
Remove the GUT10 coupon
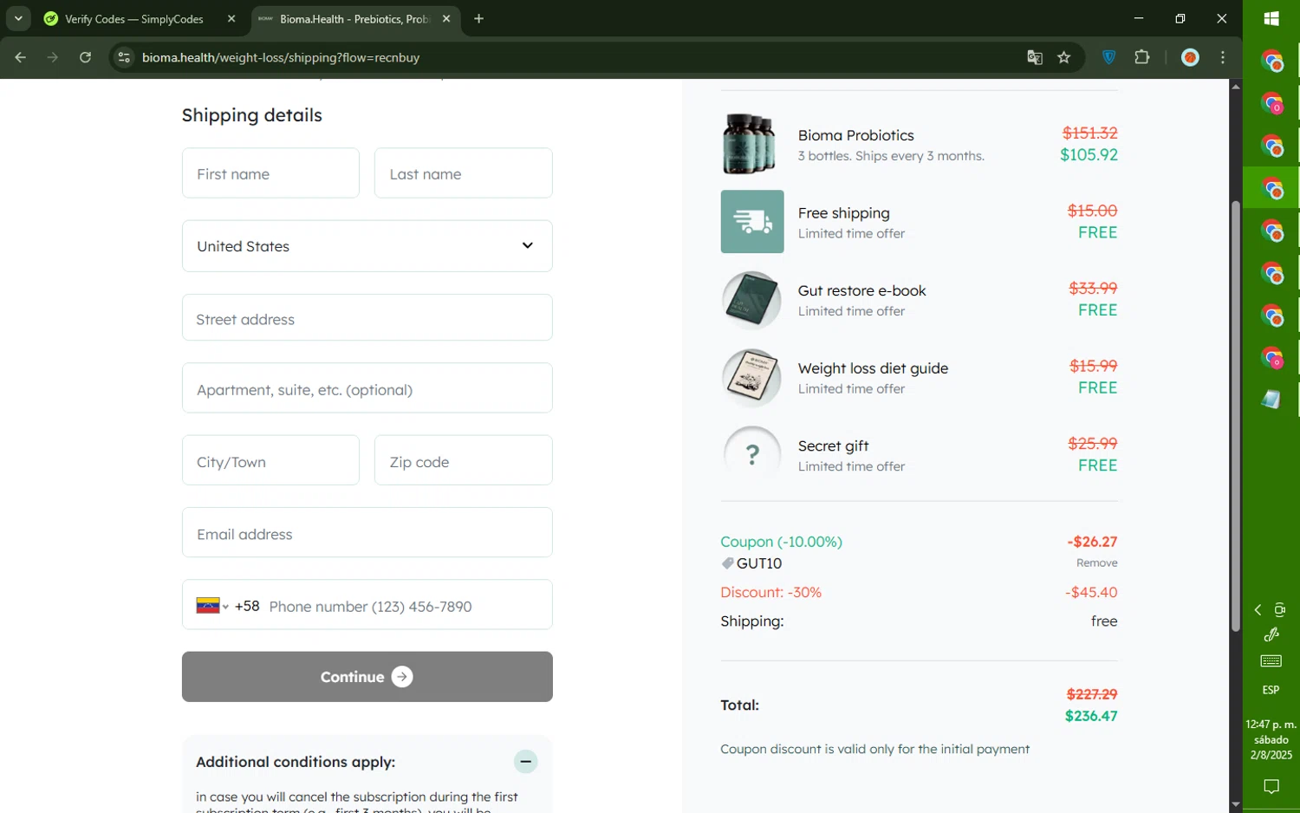click(x=1096, y=563)
